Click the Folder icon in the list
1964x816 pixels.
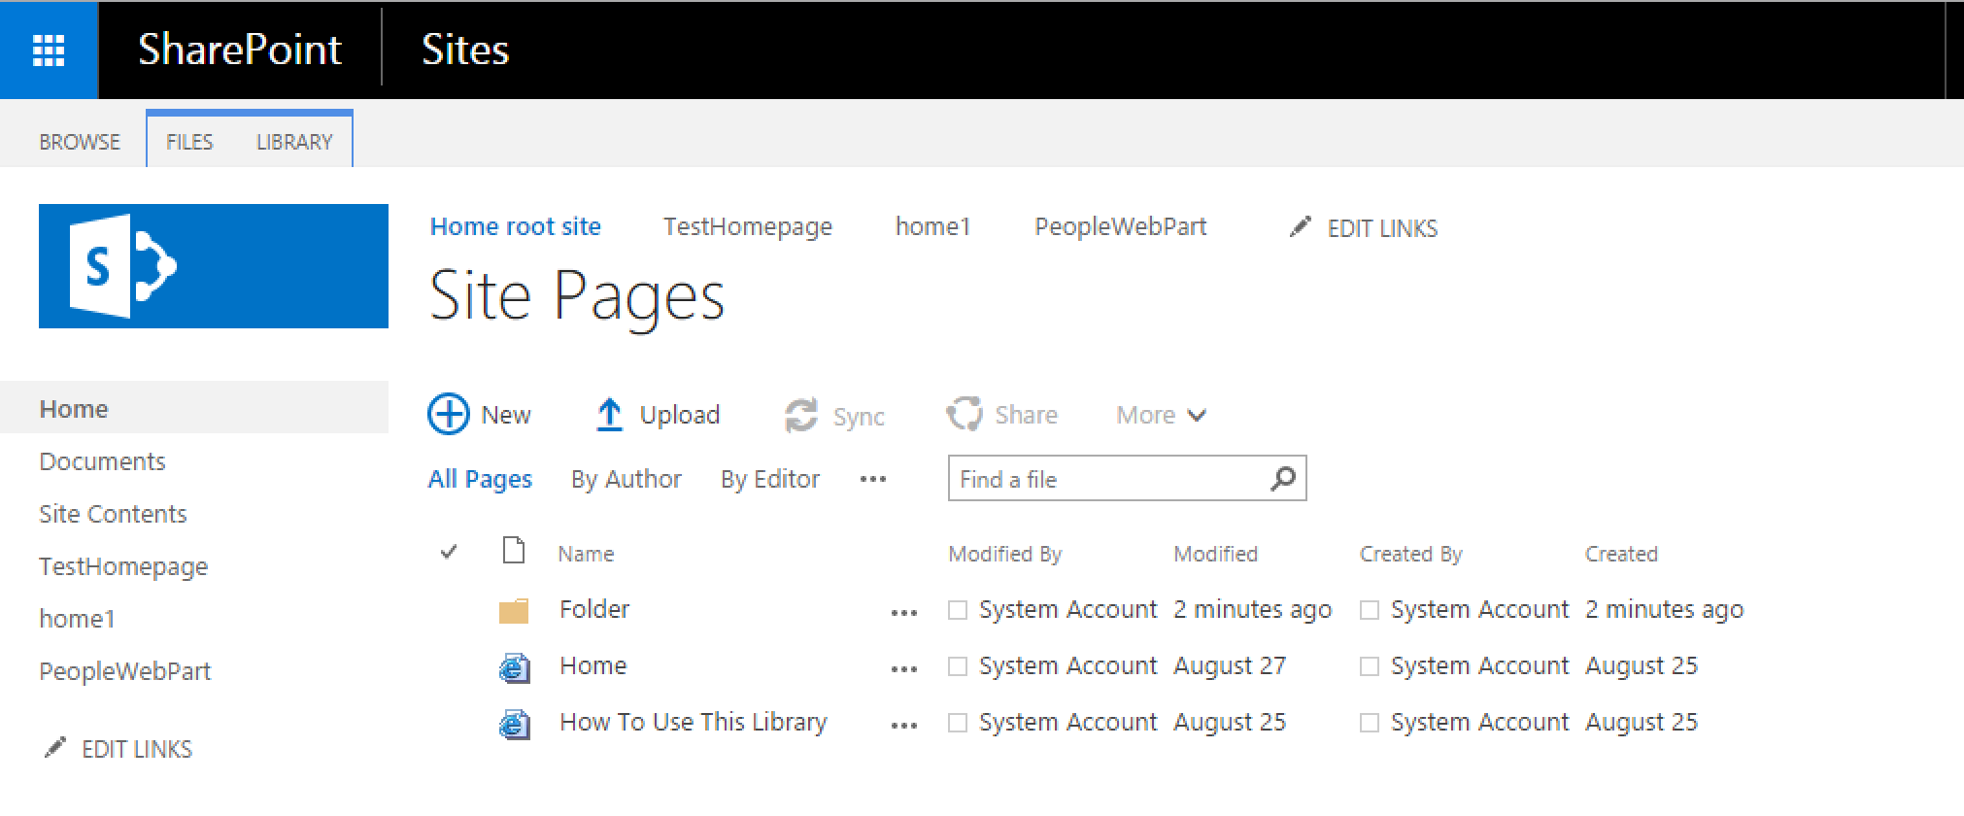coord(514,610)
